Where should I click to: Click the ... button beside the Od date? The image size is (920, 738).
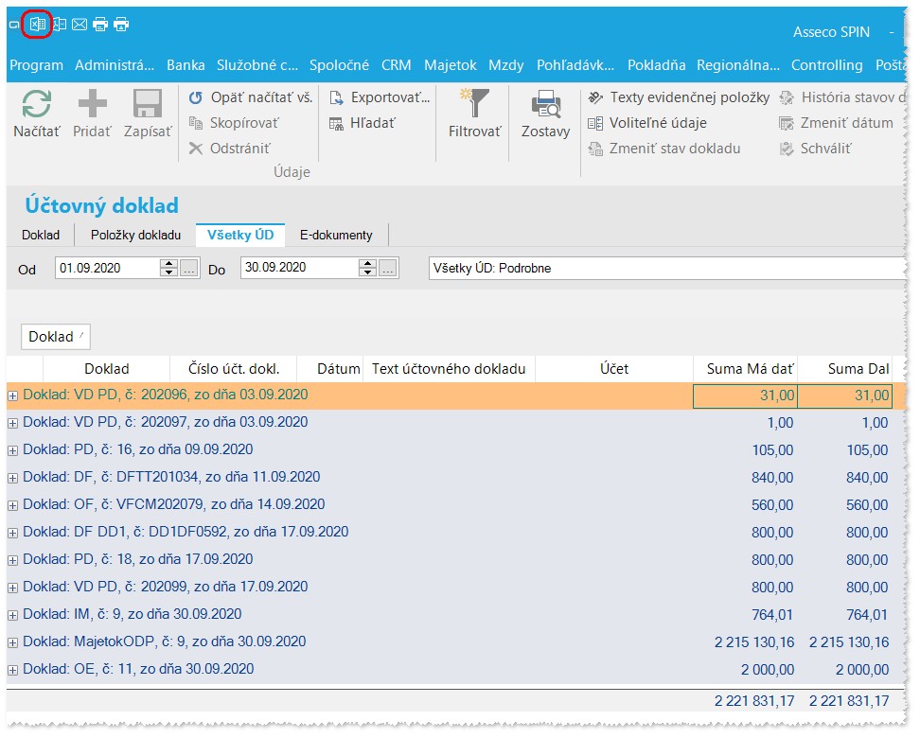(x=189, y=269)
